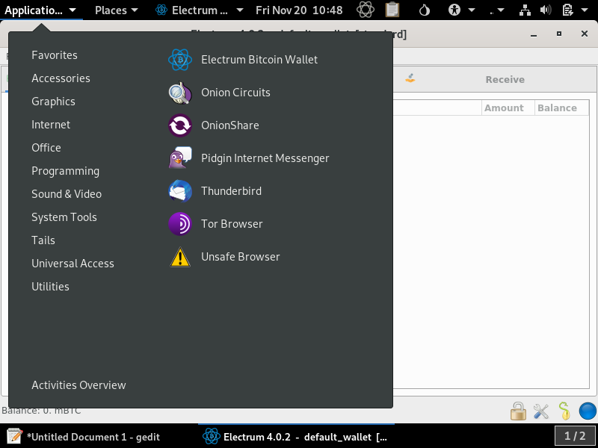598x448 pixels.
Task: Open the Unsafe Browser warning icon
Action: coord(180,257)
